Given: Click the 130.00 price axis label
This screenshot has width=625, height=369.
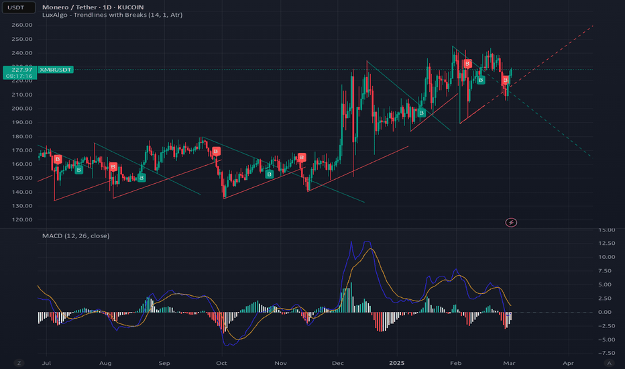Looking at the screenshot, I should pos(22,206).
